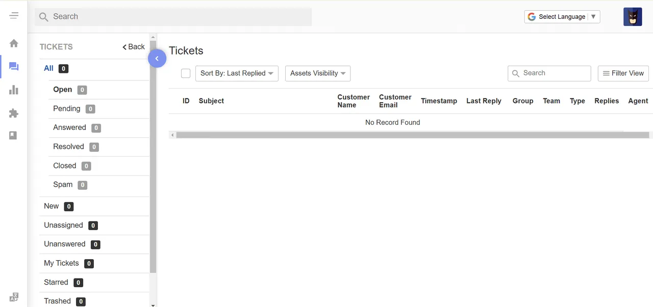Open the Sort By: Last Replied dropdown
653x307 pixels.
pyautogui.click(x=237, y=73)
